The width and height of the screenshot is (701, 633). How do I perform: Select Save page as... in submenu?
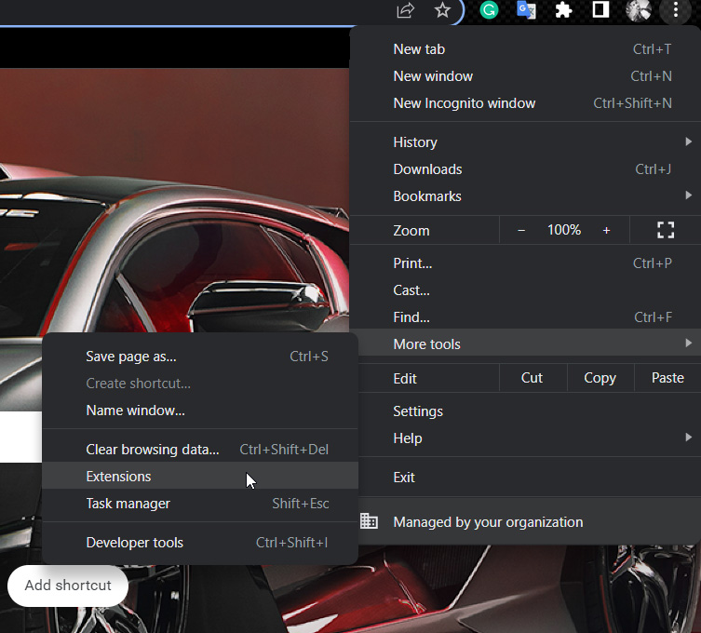(x=200, y=357)
